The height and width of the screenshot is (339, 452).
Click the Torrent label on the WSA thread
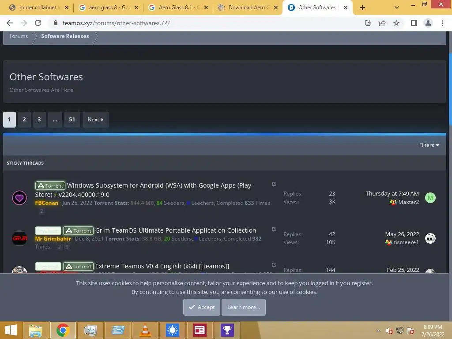tap(50, 186)
